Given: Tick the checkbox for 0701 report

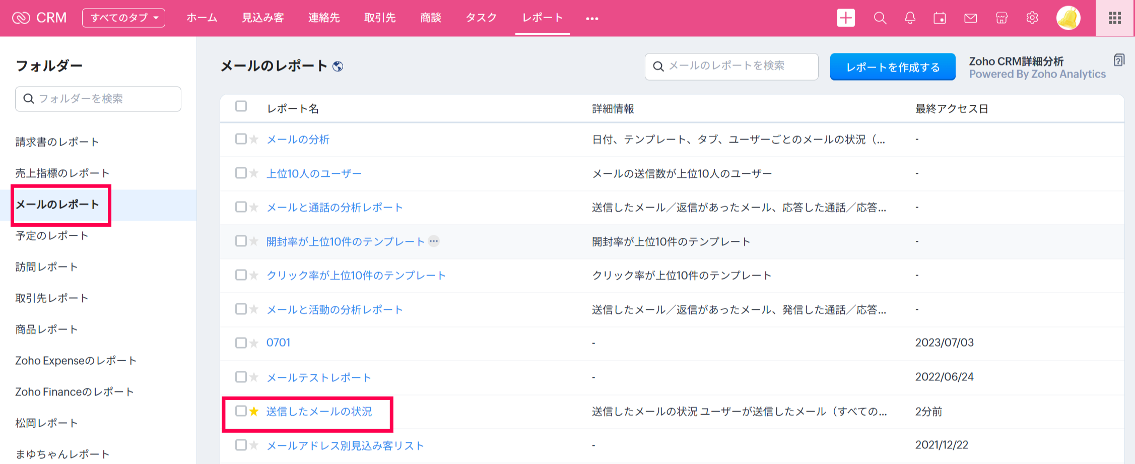Looking at the screenshot, I should coord(241,343).
